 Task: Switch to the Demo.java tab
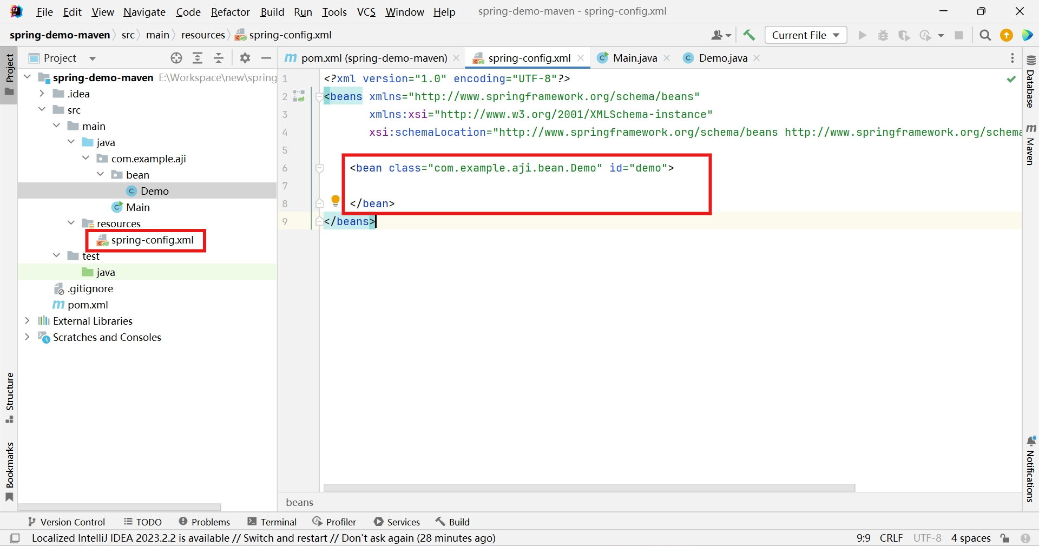[x=723, y=58]
